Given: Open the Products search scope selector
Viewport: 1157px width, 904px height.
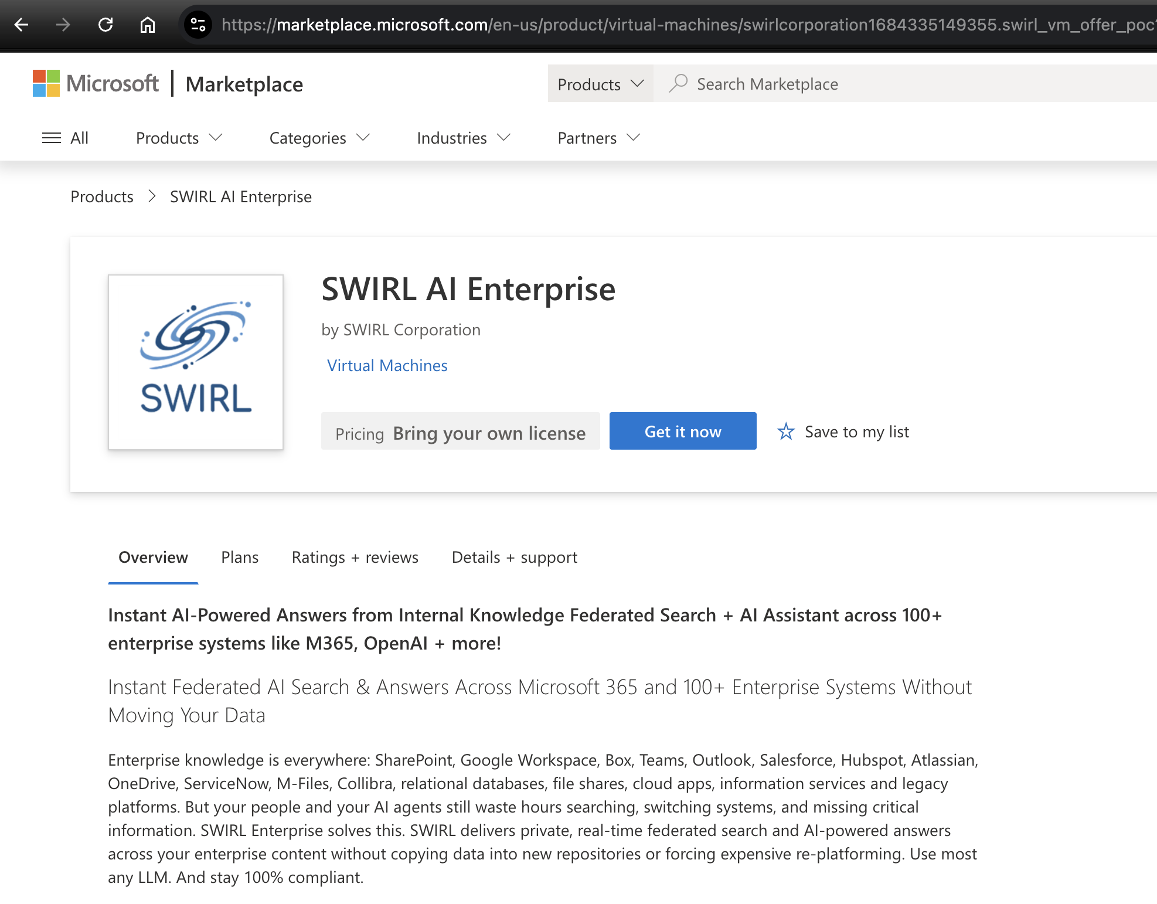Looking at the screenshot, I should coord(600,83).
